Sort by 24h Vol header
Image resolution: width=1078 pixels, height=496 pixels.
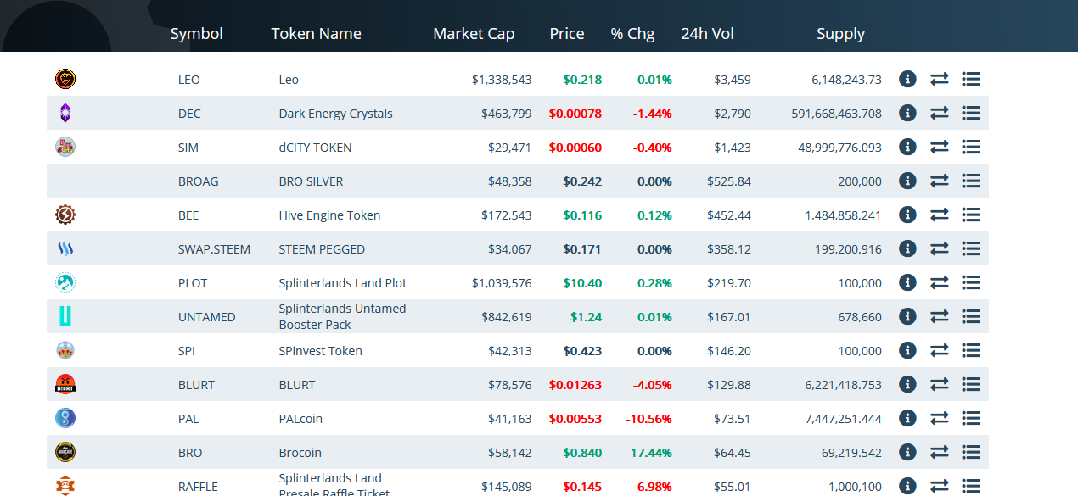(707, 34)
